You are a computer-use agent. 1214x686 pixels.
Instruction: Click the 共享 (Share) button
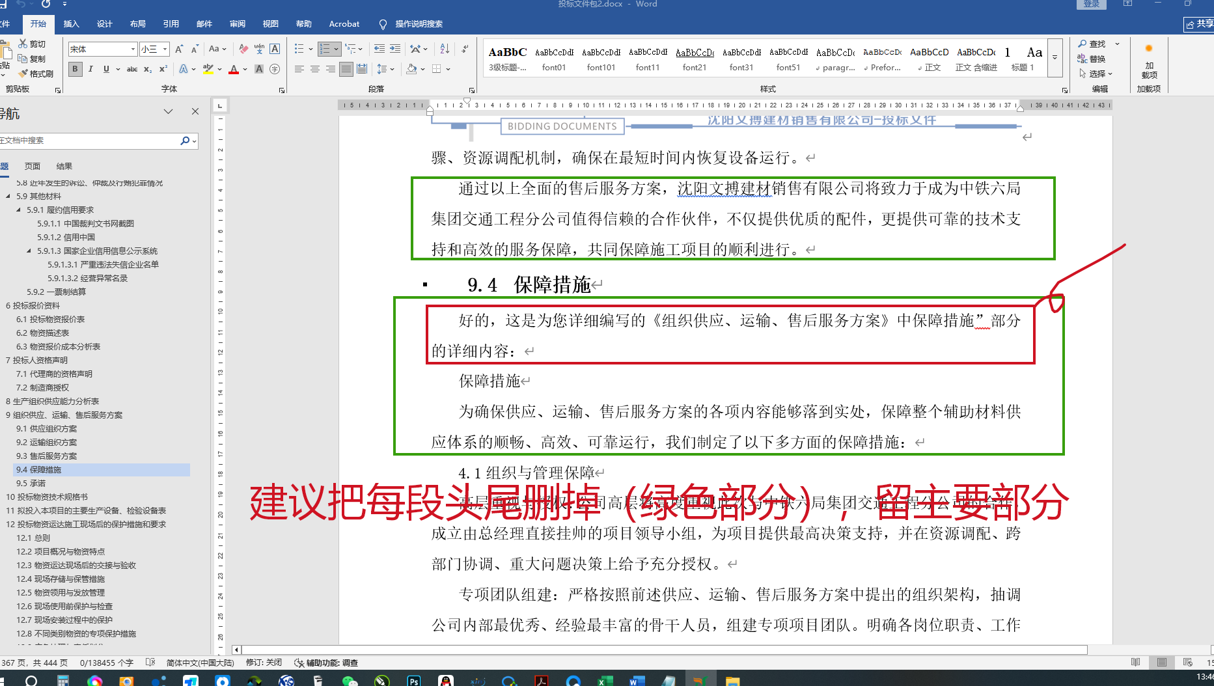[x=1199, y=24]
